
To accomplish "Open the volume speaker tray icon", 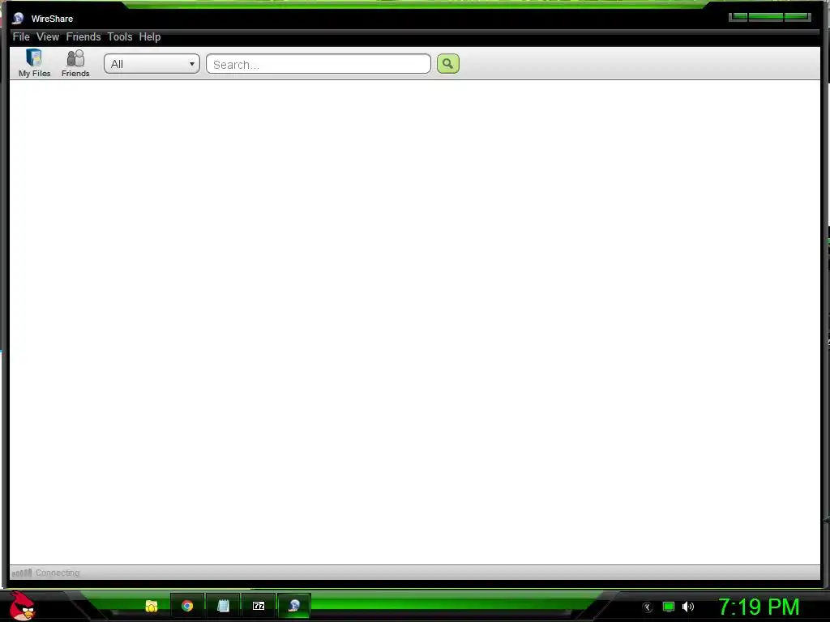I will point(687,607).
